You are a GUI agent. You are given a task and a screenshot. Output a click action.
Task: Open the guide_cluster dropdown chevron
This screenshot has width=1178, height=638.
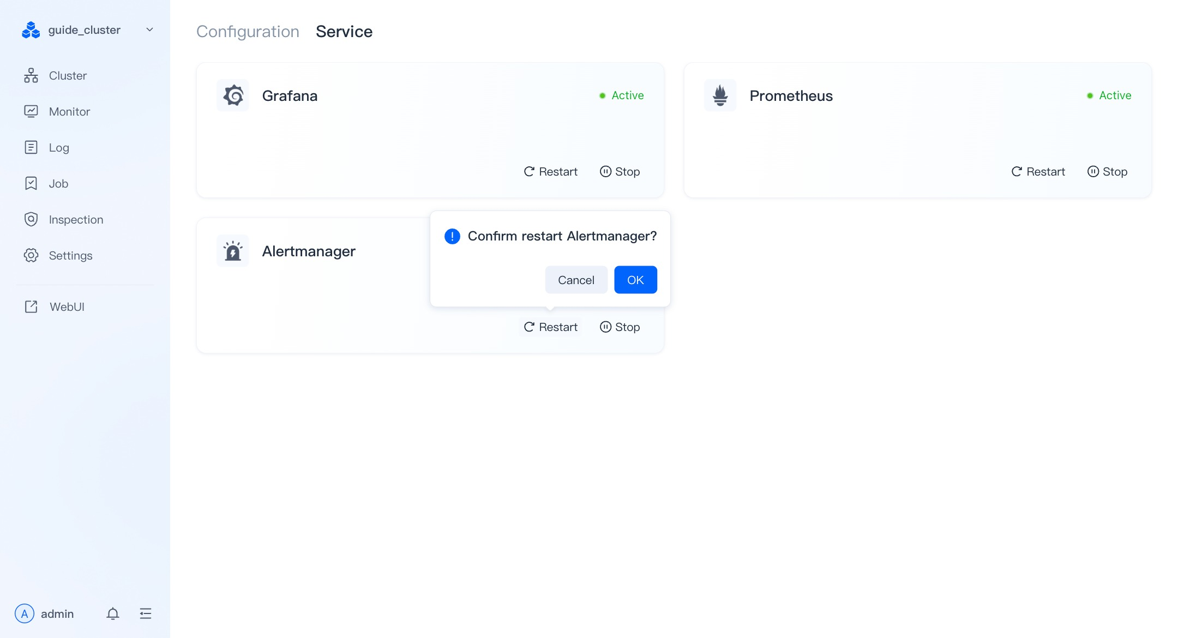pos(149,29)
